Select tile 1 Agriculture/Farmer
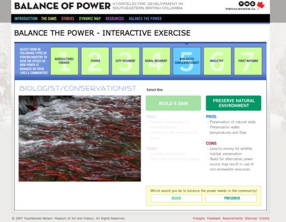The width and height of the screenshot is (286, 222). 64,61
